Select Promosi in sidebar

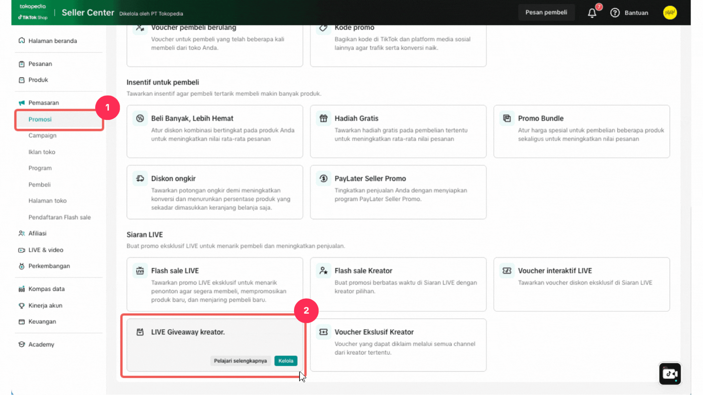click(40, 119)
